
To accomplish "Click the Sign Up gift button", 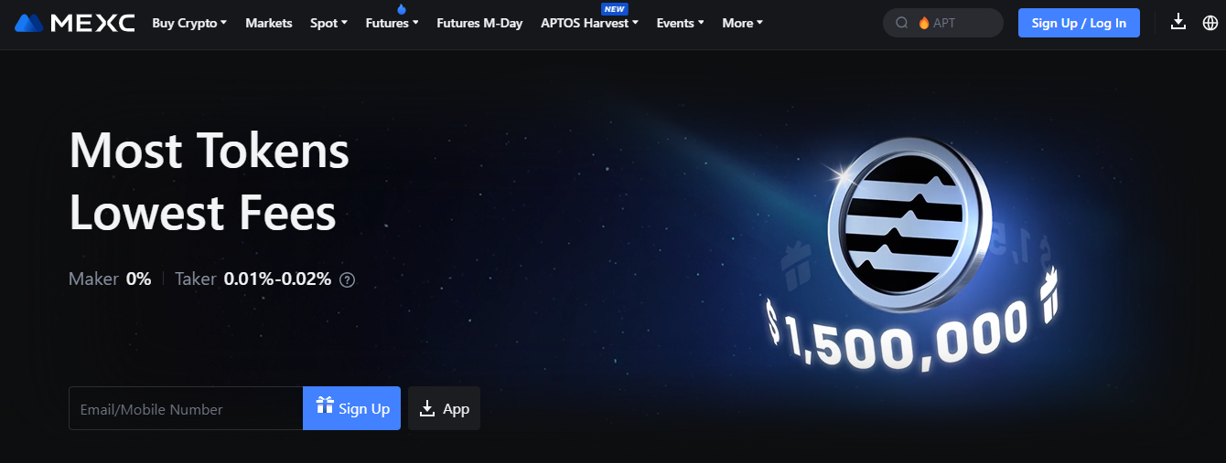I will coord(351,408).
